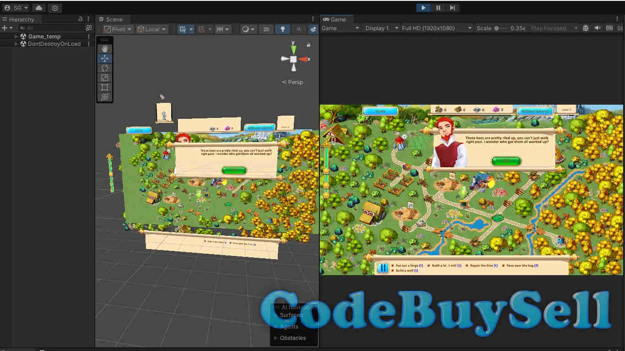Select the Transform tool

click(x=105, y=97)
